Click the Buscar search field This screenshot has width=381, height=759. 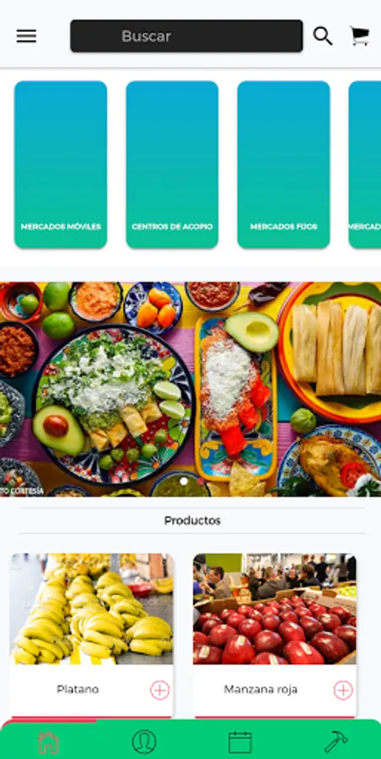[186, 35]
